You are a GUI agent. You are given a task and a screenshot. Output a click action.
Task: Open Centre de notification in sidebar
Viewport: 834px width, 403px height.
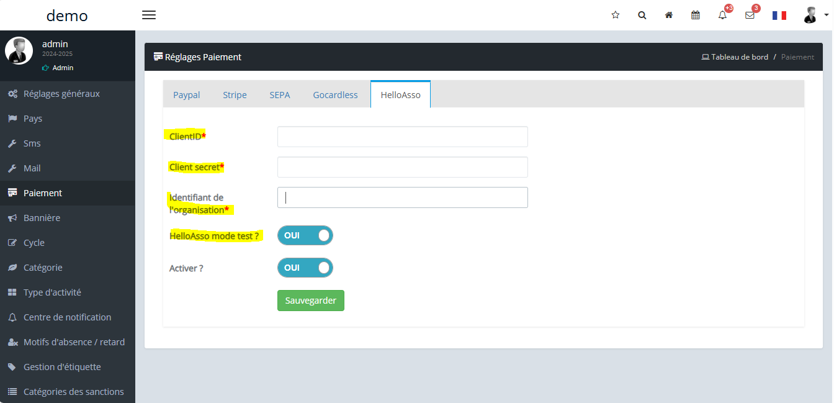pos(68,317)
